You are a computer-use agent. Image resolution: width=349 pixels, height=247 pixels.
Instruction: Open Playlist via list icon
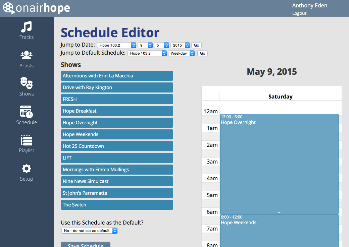point(27,140)
